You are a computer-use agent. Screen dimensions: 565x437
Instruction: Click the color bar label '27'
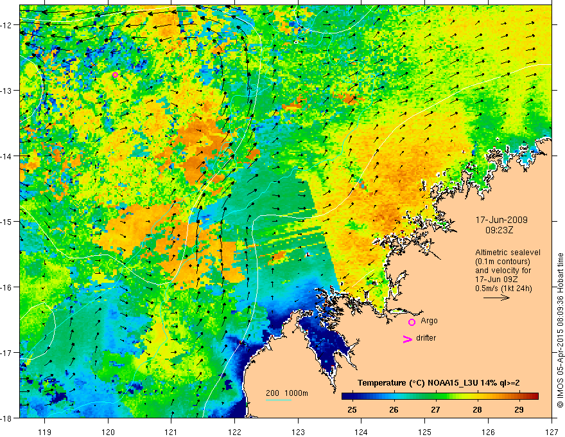[x=436, y=409]
